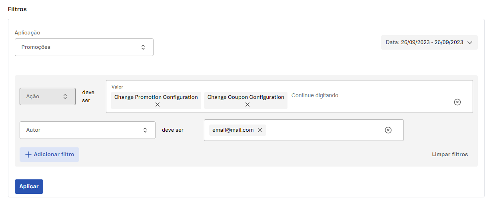Click the plus icon beside Adicionar filtro
The width and height of the screenshot is (491, 205).
point(28,155)
